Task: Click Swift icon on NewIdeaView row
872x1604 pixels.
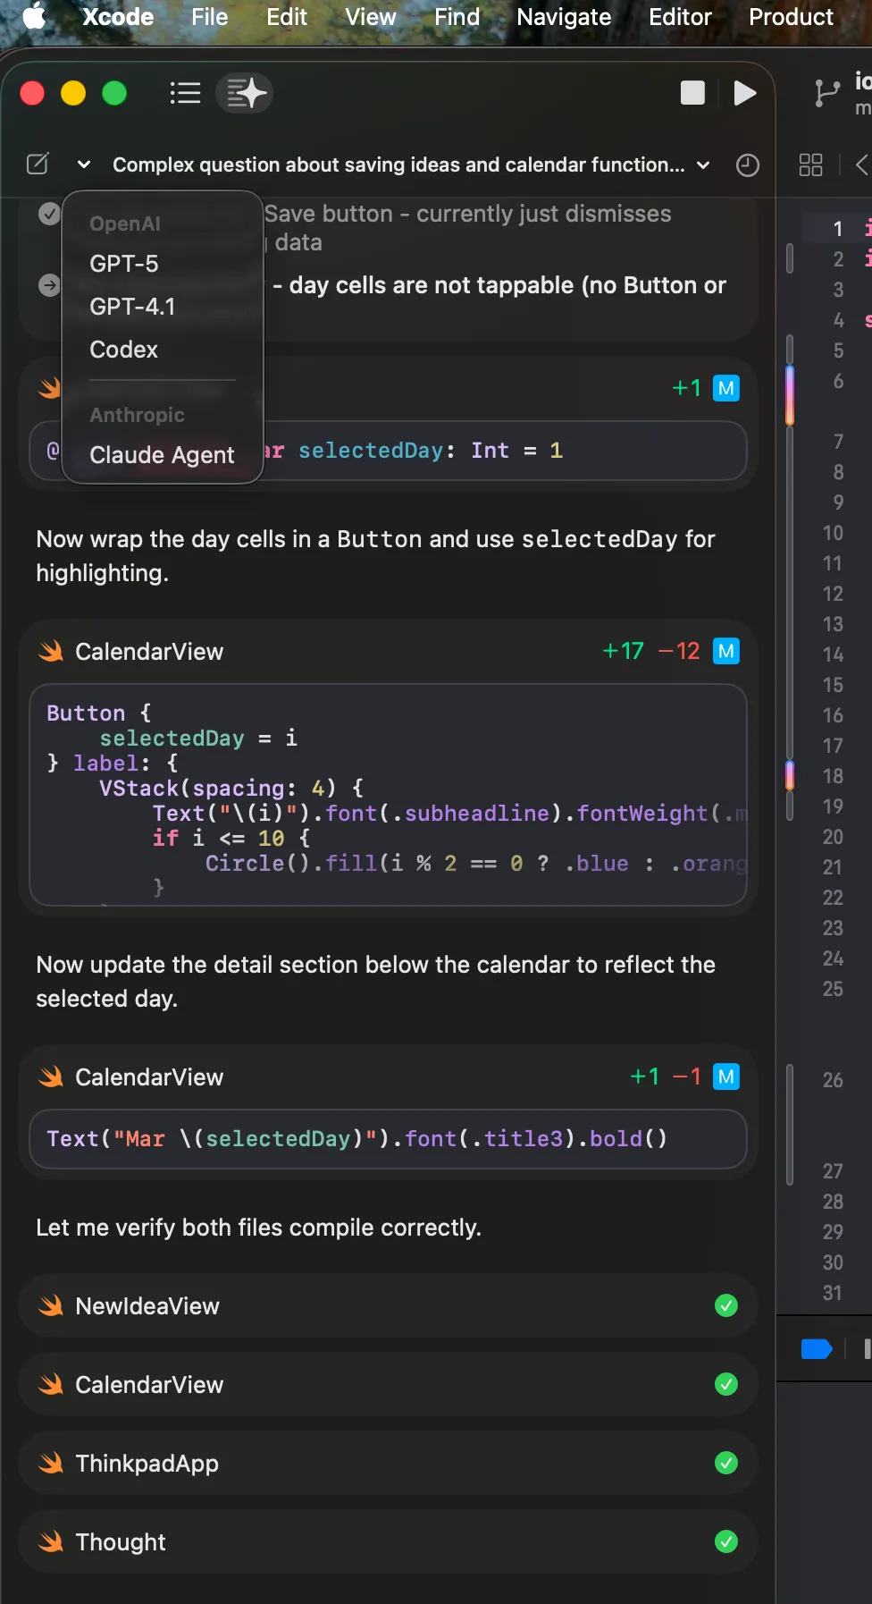Action: (51, 1305)
